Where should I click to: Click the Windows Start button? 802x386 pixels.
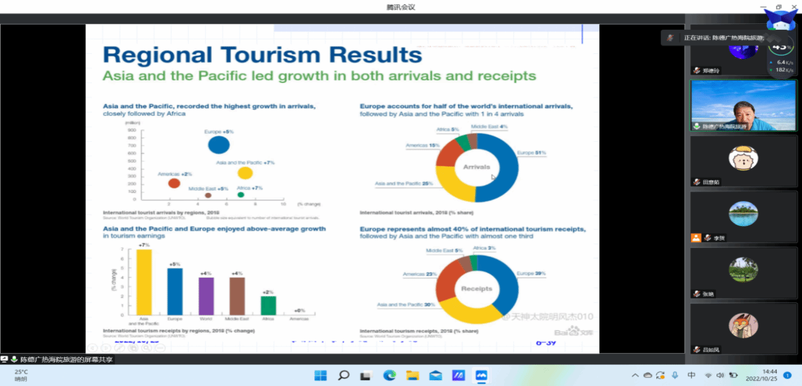click(x=320, y=375)
